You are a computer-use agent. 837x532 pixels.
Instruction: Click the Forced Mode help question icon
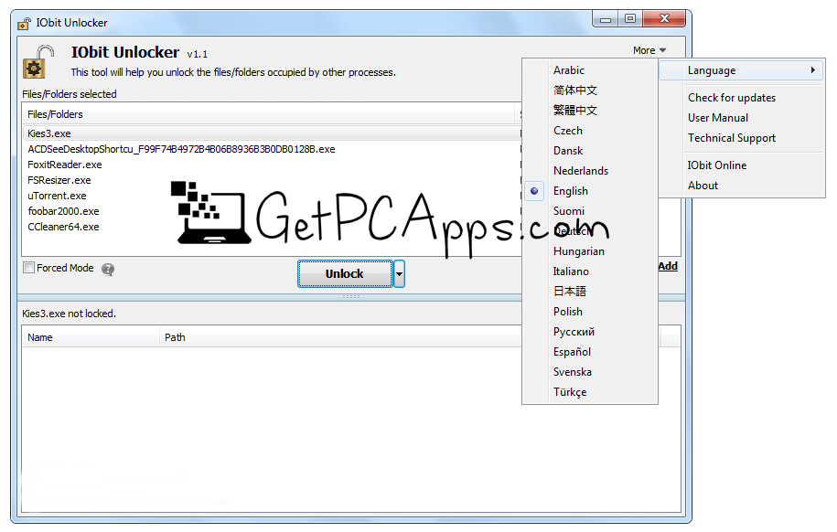(x=108, y=270)
